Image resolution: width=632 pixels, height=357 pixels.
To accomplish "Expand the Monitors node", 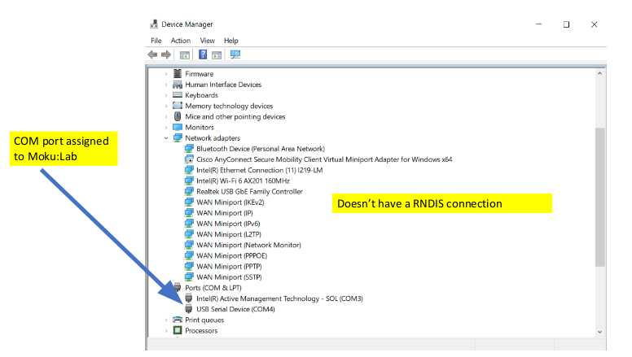I will point(166,127).
